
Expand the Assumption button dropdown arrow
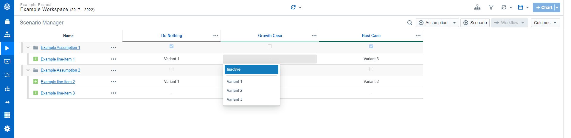[x=454, y=23]
